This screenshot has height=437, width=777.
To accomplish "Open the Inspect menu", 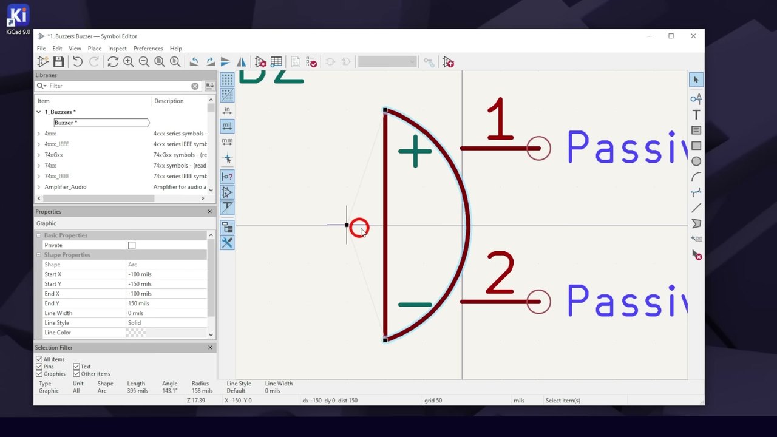I will 117,49.
